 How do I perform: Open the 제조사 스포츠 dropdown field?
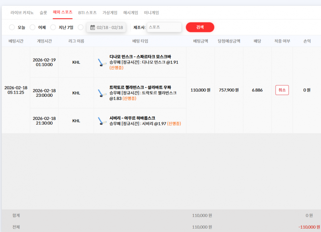pos(164,27)
